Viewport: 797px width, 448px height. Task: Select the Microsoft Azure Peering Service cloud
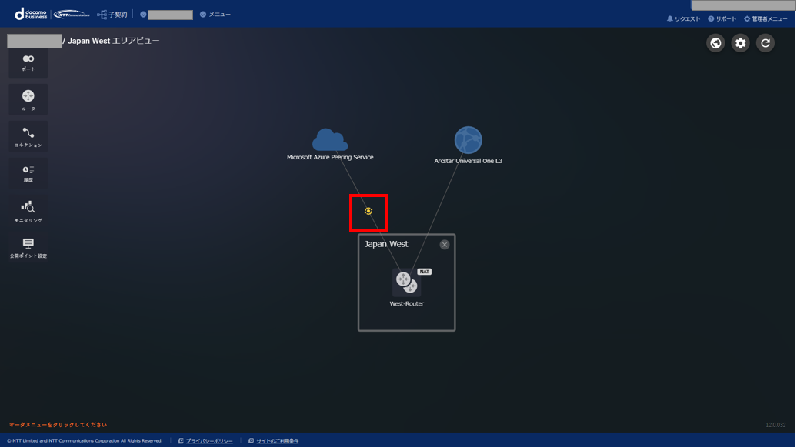pyautogui.click(x=330, y=140)
